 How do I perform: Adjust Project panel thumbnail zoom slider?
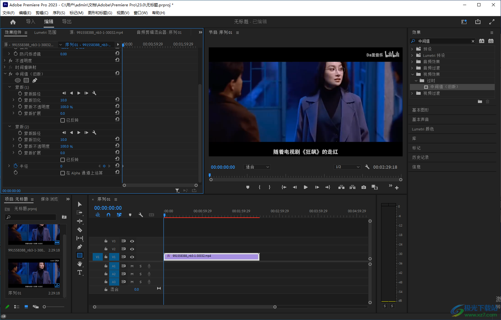(x=44, y=307)
